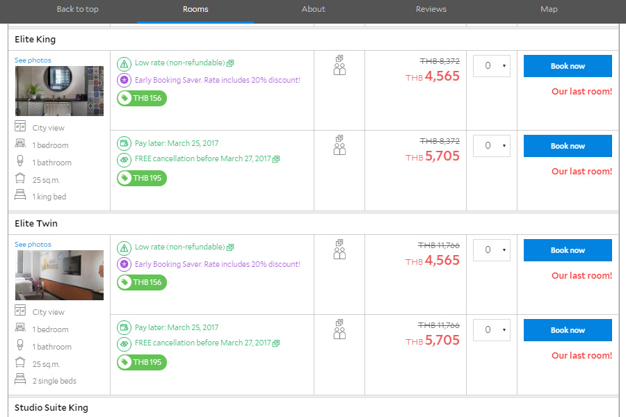Image resolution: width=626 pixels, height=417 pixels.
Task: Go to the Map tab
Action: (x=549, y=10)
